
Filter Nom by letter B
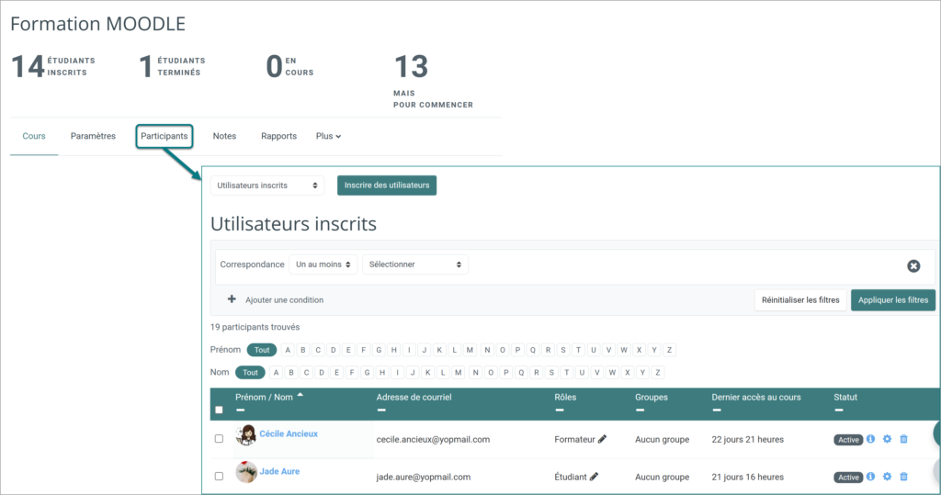coord(291,373)
